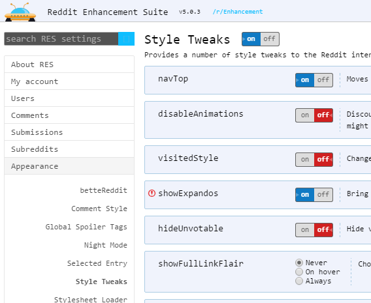
Task: Open the Night Mode module
Action: click(106, 245)
